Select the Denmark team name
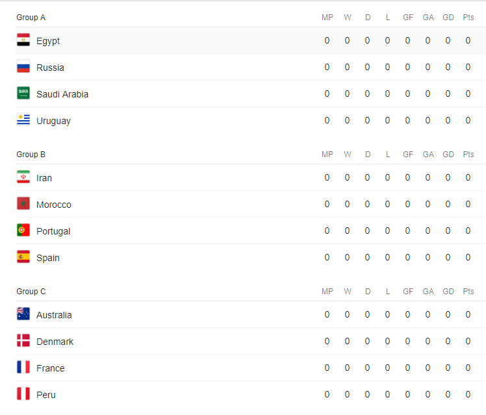The width and height of the screenshot is (486, 415). click(x=55, y=342)
